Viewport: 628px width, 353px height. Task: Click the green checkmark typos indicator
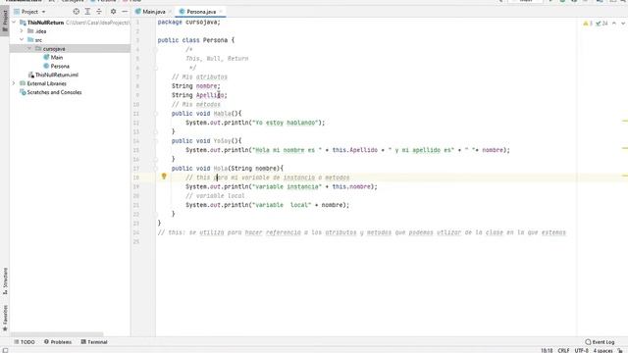click(602, 24)
